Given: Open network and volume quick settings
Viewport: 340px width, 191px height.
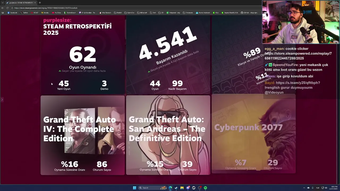Looking at the screenshot, I should [x=324, y=188].
